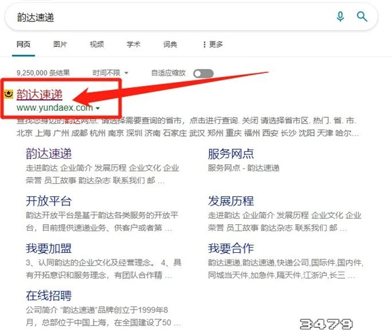Expand the arrow next to www.yundaex.com

[x=97, y=108]
